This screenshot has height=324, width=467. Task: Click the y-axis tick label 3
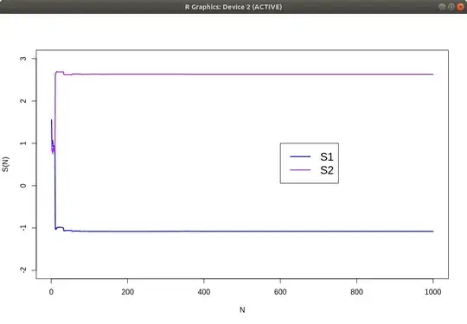[23, 59]
